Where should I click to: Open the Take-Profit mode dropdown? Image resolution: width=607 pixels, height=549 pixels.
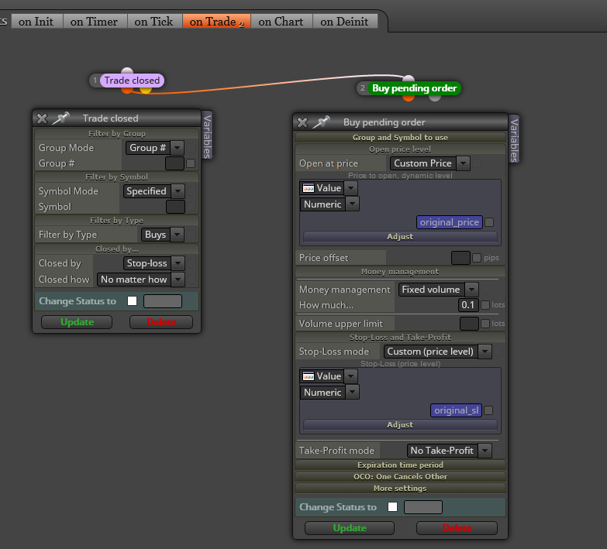click(x=449, y=451)
